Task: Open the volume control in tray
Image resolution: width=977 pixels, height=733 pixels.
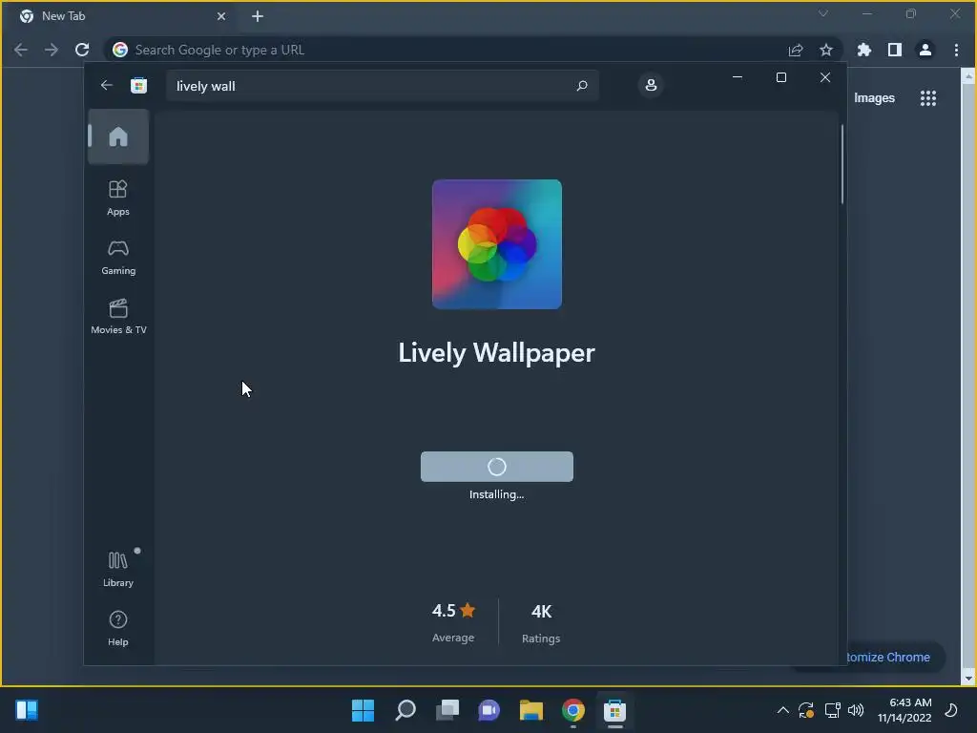Action: (856, 710)
